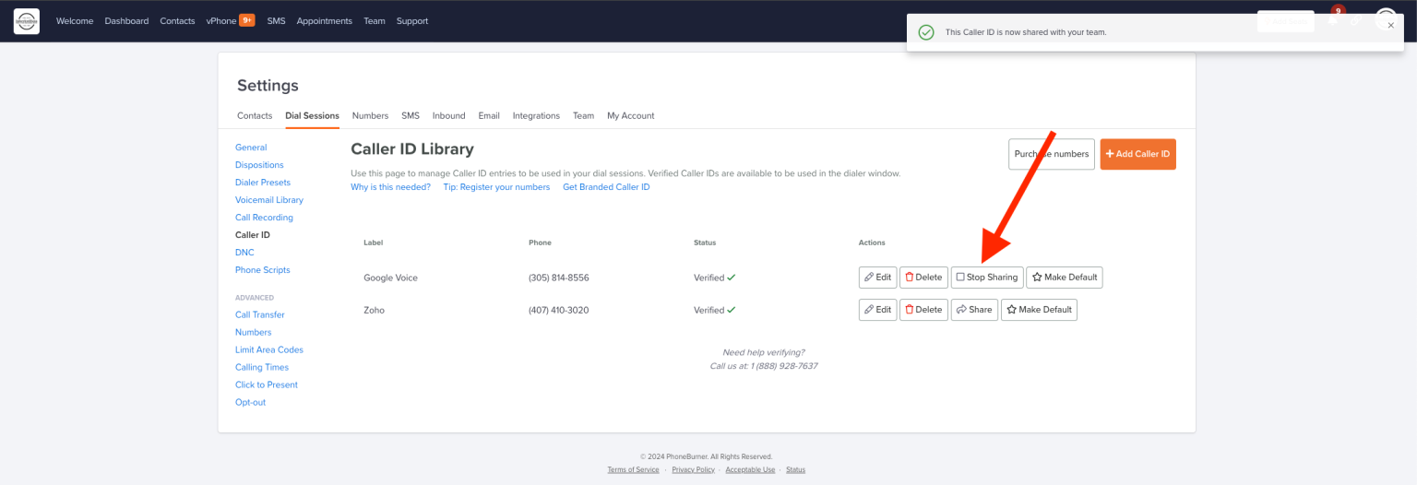The height and width of the screenshot is (485, 1417).
Task: Open DNC in the sidebar
Action: [x=244, y=253]
